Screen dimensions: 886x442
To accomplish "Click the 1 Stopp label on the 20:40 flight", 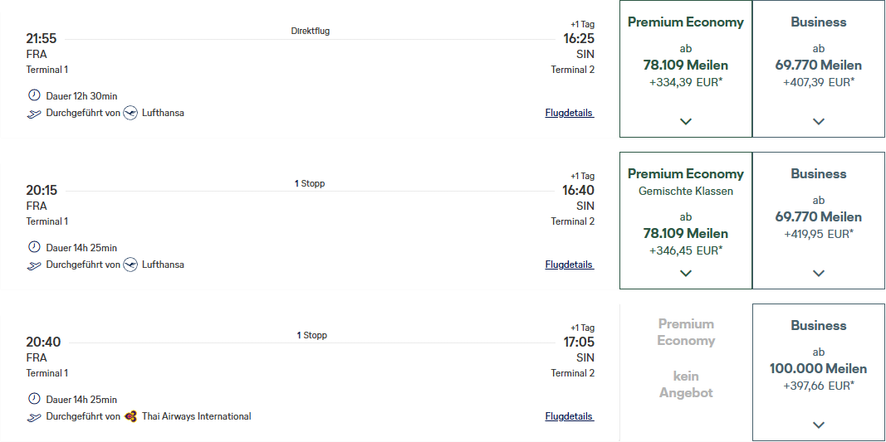I will 312,335.
